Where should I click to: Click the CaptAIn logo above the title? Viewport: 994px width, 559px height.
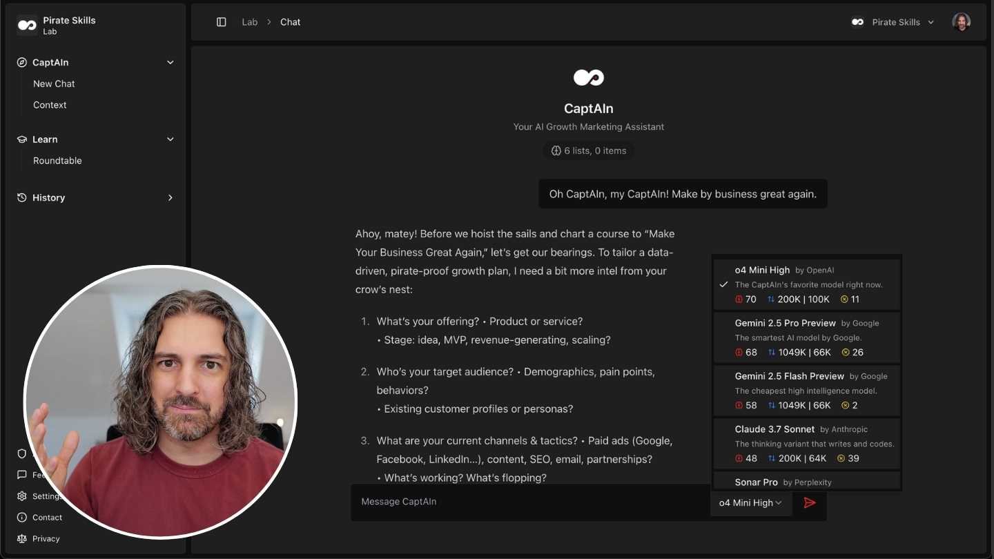589,77
